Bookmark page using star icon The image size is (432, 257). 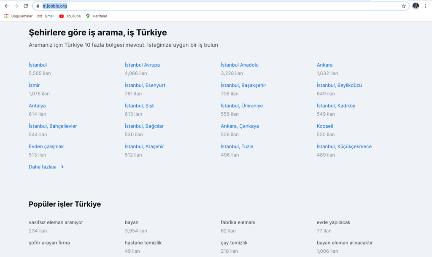403,6
